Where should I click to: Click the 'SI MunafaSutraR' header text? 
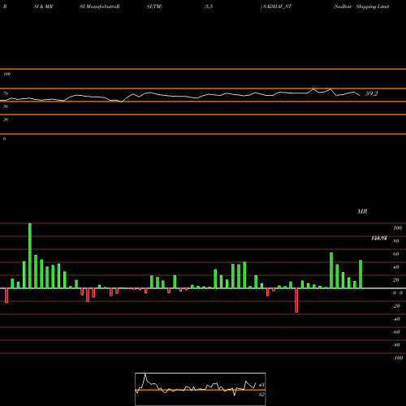pyautogui.click(x=100, y=6)
